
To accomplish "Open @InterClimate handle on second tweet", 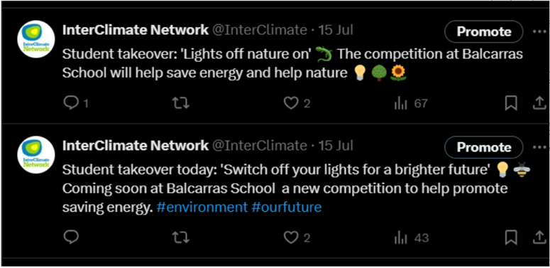I will pyautogui.click(x=260, y=146).
